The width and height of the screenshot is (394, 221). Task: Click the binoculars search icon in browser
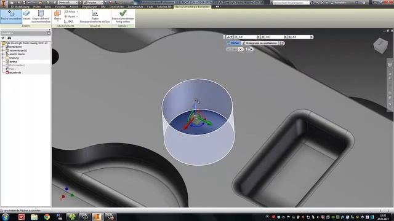pos(9,38)
